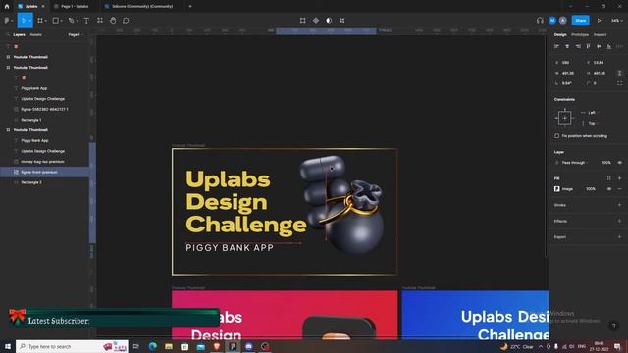Click the align bottom icon

coord(609,47)
